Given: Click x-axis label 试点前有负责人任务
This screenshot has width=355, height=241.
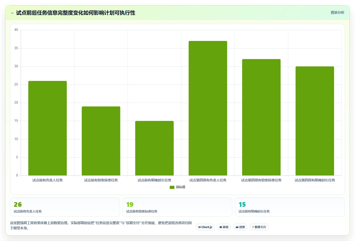Looking at the screenshot, I should tap(48, 180).
